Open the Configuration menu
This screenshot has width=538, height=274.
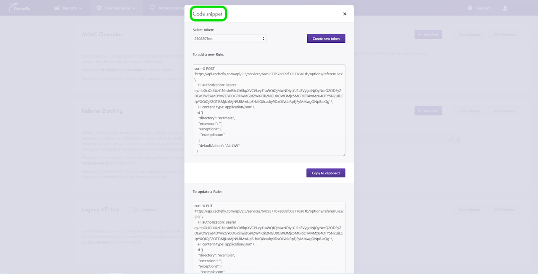click(x=118, y=8)
